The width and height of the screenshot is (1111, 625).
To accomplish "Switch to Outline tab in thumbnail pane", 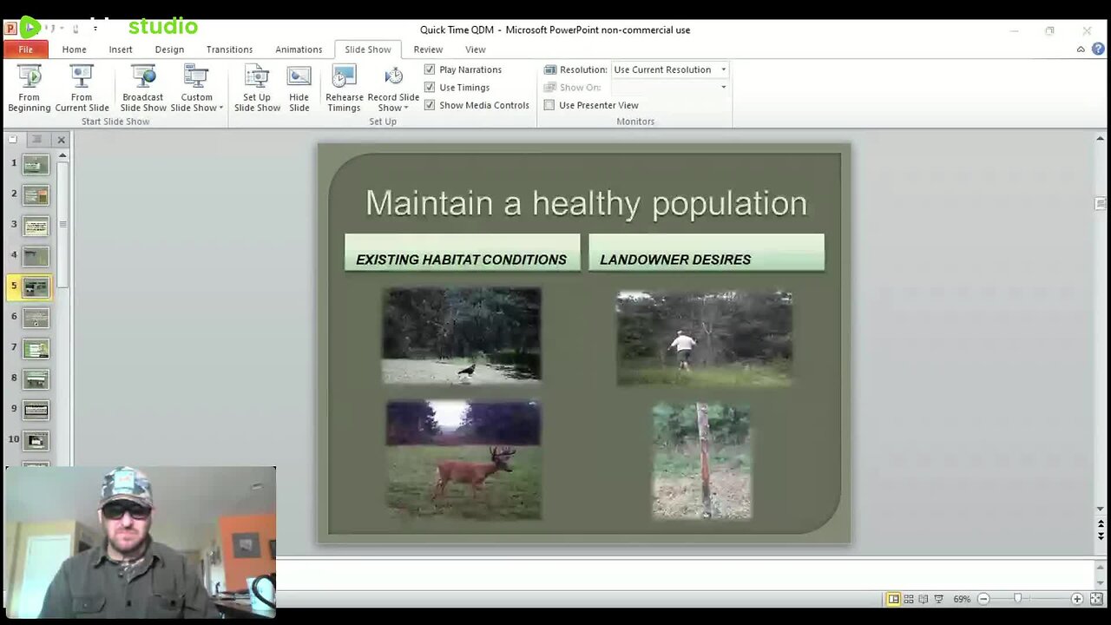I will click(36, 140).
